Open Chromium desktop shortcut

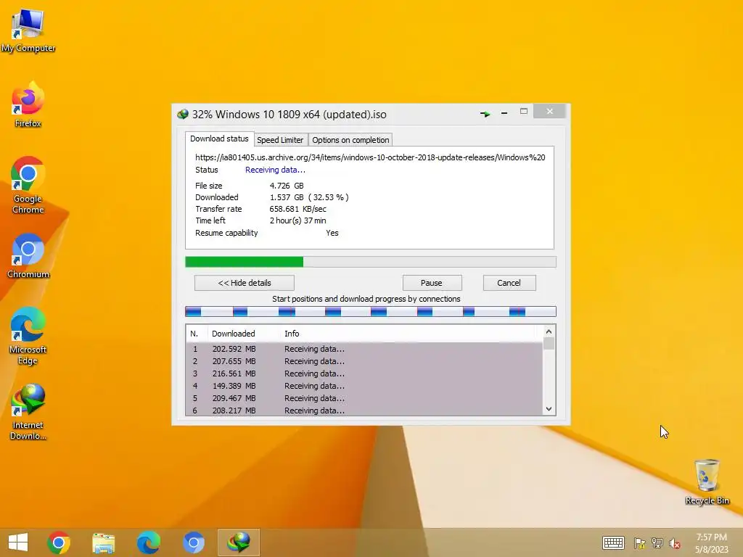28,256
